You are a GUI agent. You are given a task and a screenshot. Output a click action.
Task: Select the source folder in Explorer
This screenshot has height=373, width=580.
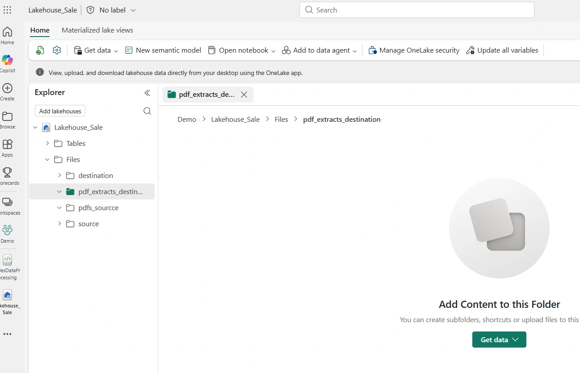[x=88, y=224]
